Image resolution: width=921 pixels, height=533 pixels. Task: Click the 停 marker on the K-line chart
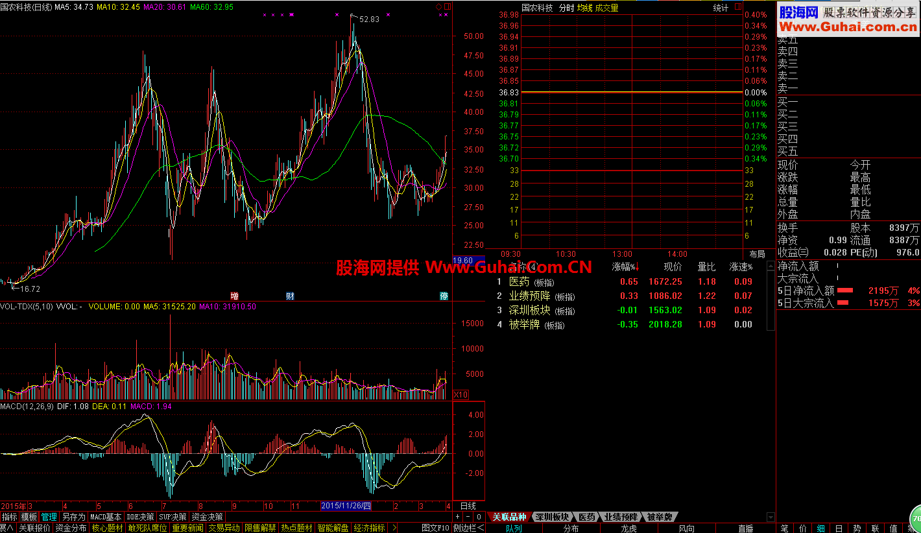[x=444, y=296]
